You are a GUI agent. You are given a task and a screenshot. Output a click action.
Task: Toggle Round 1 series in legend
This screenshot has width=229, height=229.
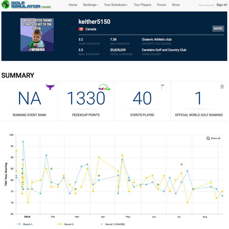(x=24, y=224)
